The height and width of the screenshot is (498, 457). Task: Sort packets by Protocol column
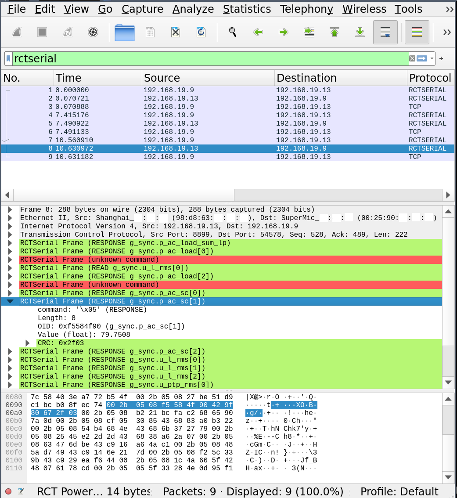pyautogui.click(x=430, y=78)
